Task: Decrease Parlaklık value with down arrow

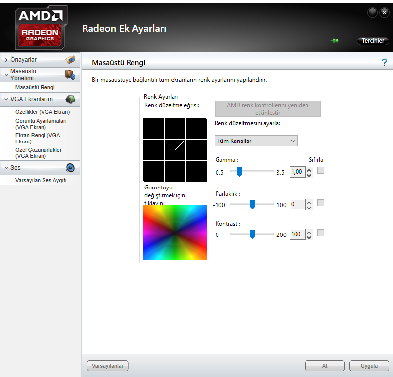Action: click(309, 208)
